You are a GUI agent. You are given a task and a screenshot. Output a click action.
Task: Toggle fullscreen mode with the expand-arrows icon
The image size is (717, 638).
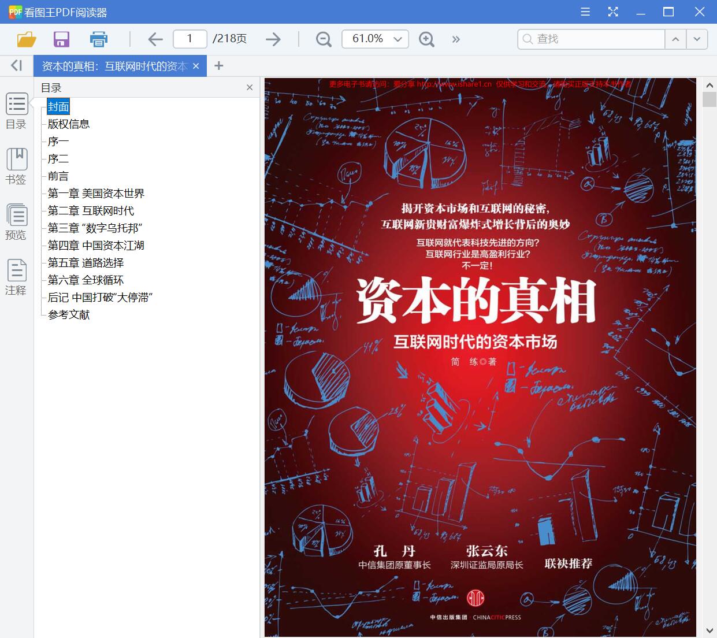coord(613,12)
